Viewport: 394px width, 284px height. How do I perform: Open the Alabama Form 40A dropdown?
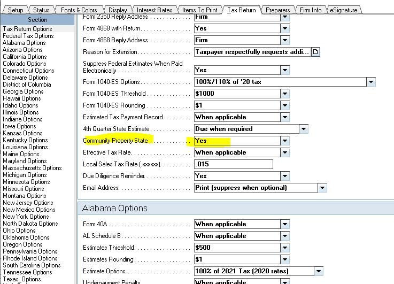click(x=284, y=224)
